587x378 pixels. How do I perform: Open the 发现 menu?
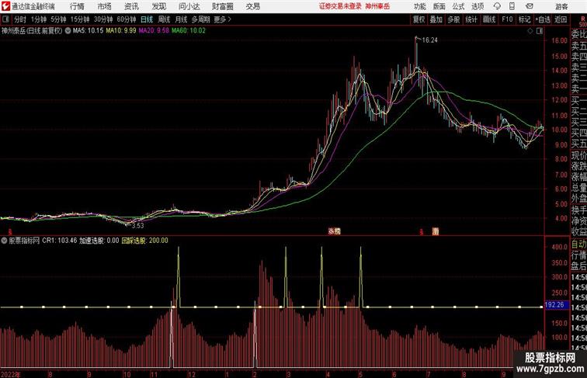click(x=158, y=6)
